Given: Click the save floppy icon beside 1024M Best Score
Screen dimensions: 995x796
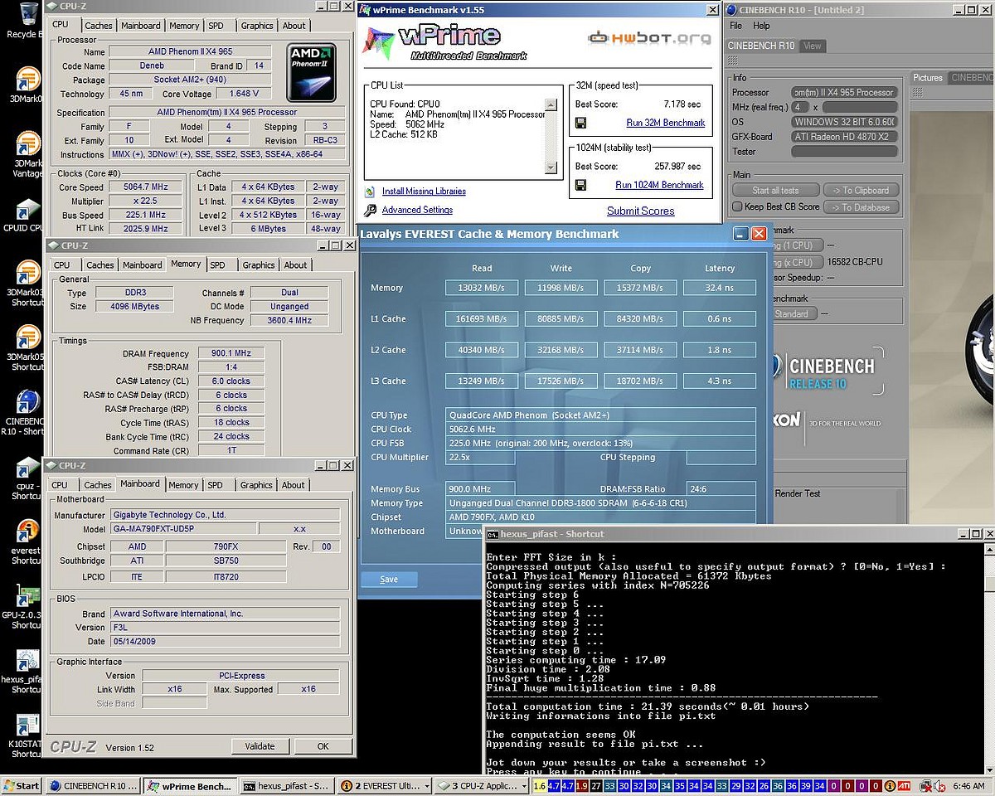Looking at the screenshot, I should [581, 185].
